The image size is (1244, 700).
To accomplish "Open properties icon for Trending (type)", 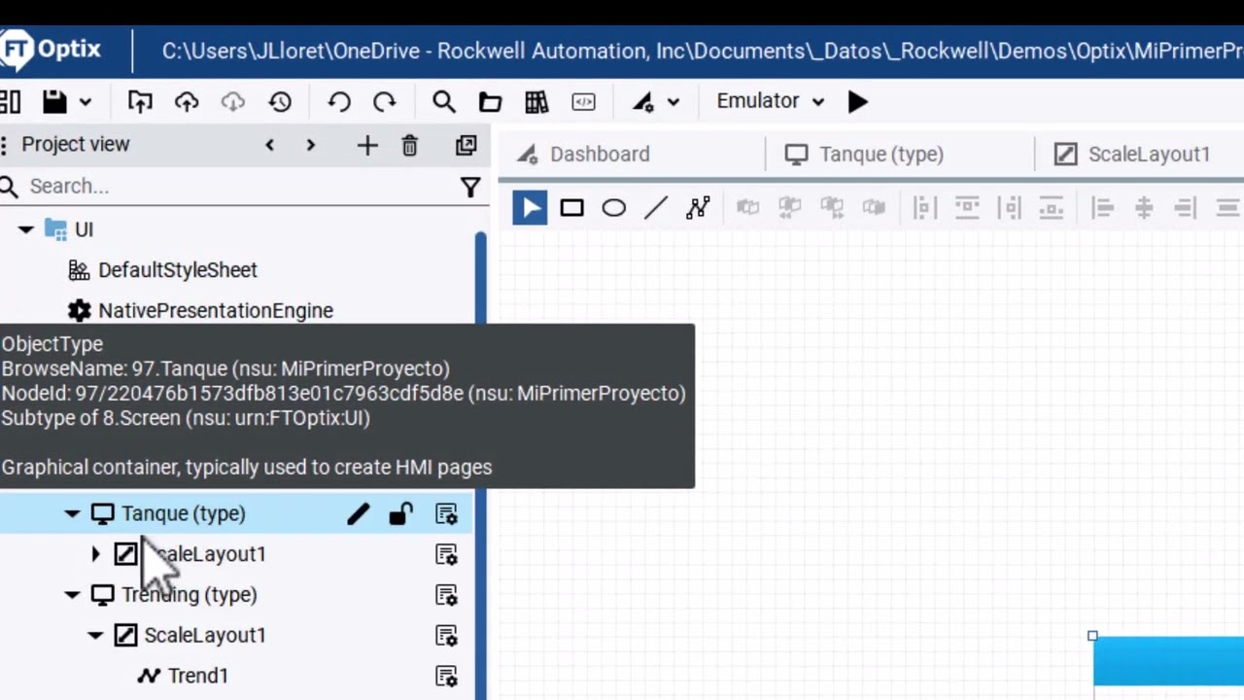I will (x=446, y=595).
